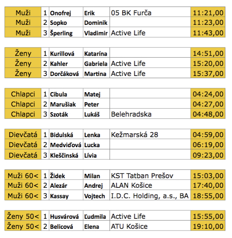Image resolution: width=232 pixels, height=238 pixels.
Task: Click the time cell 15:20,00
Action: [x=208, y=63]
